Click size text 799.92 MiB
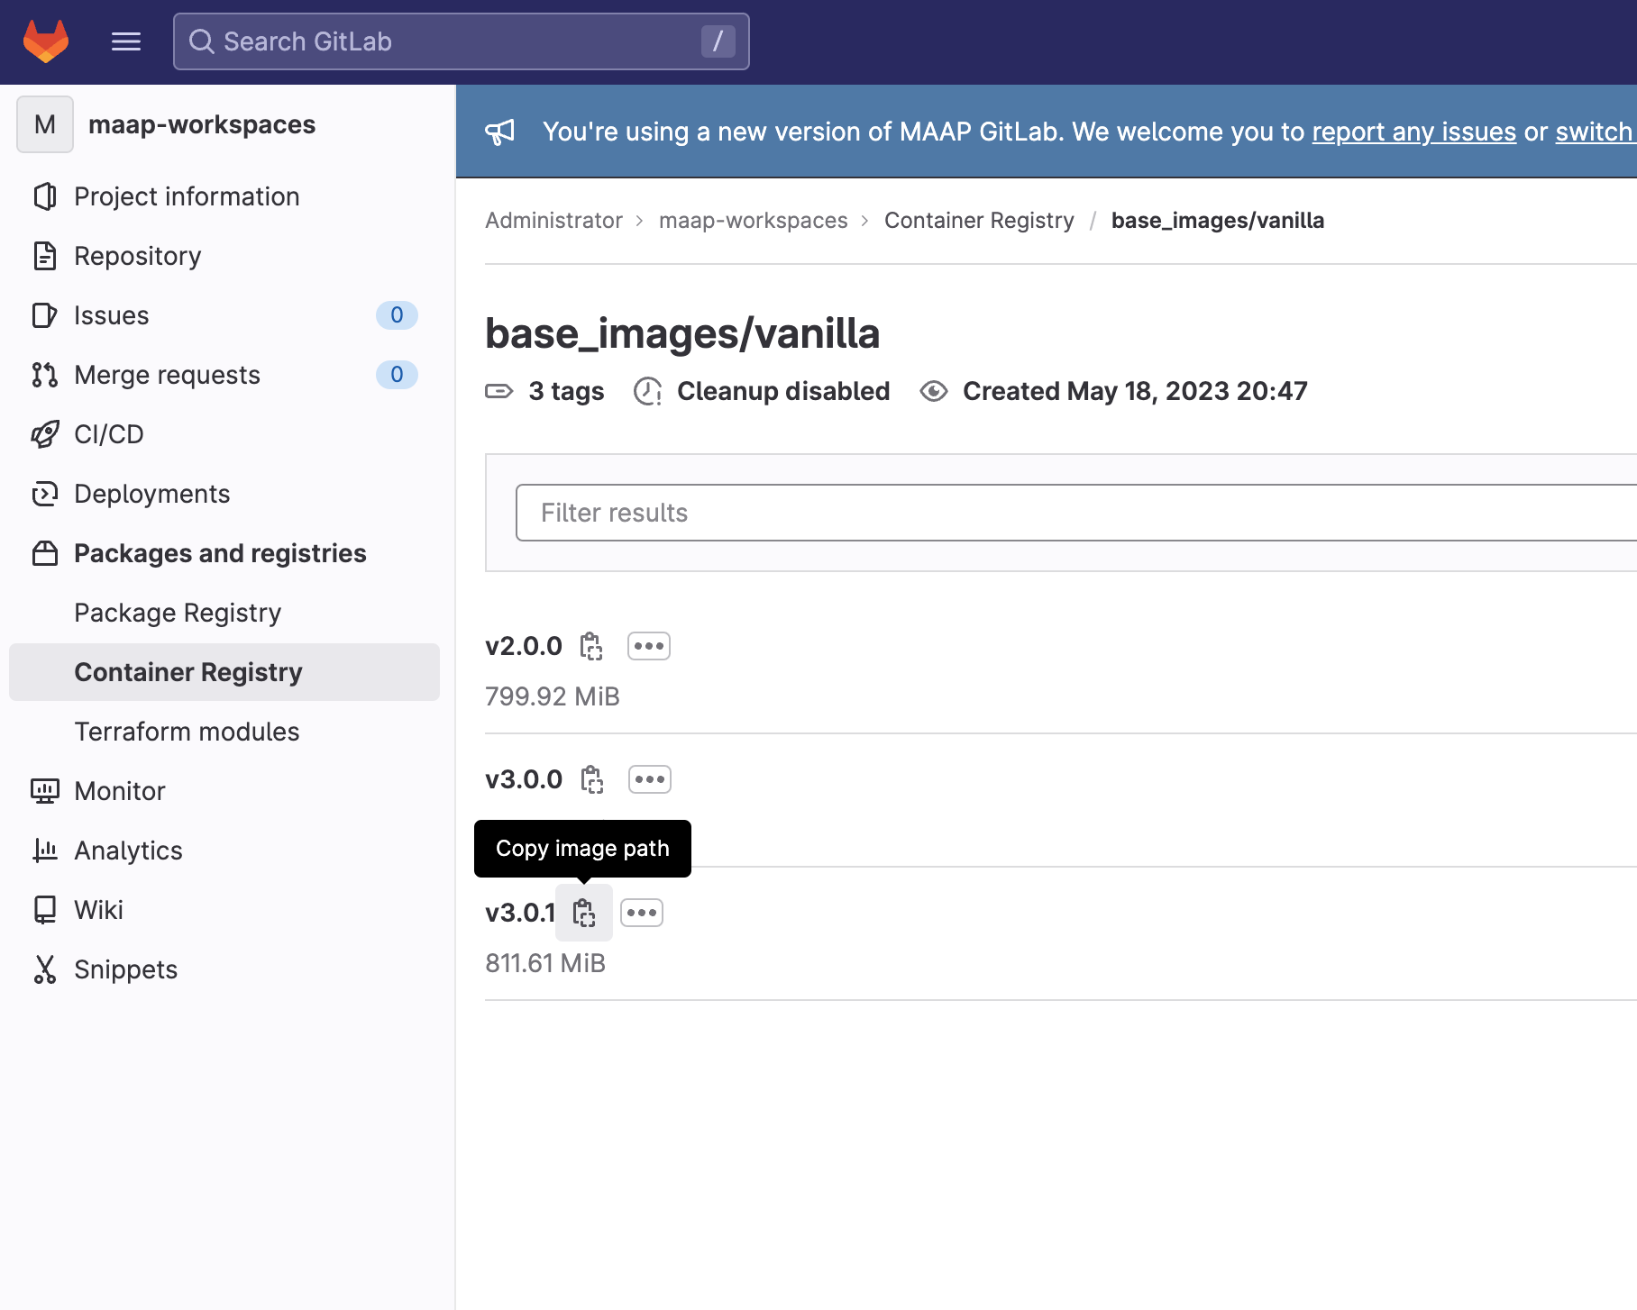 (553, 696)
